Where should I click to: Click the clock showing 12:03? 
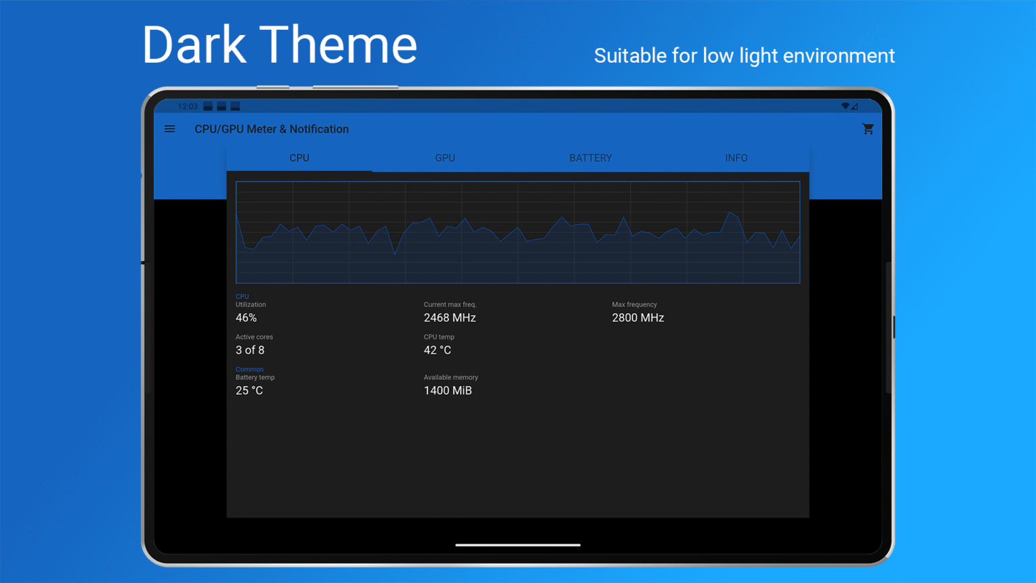point(188,106)
